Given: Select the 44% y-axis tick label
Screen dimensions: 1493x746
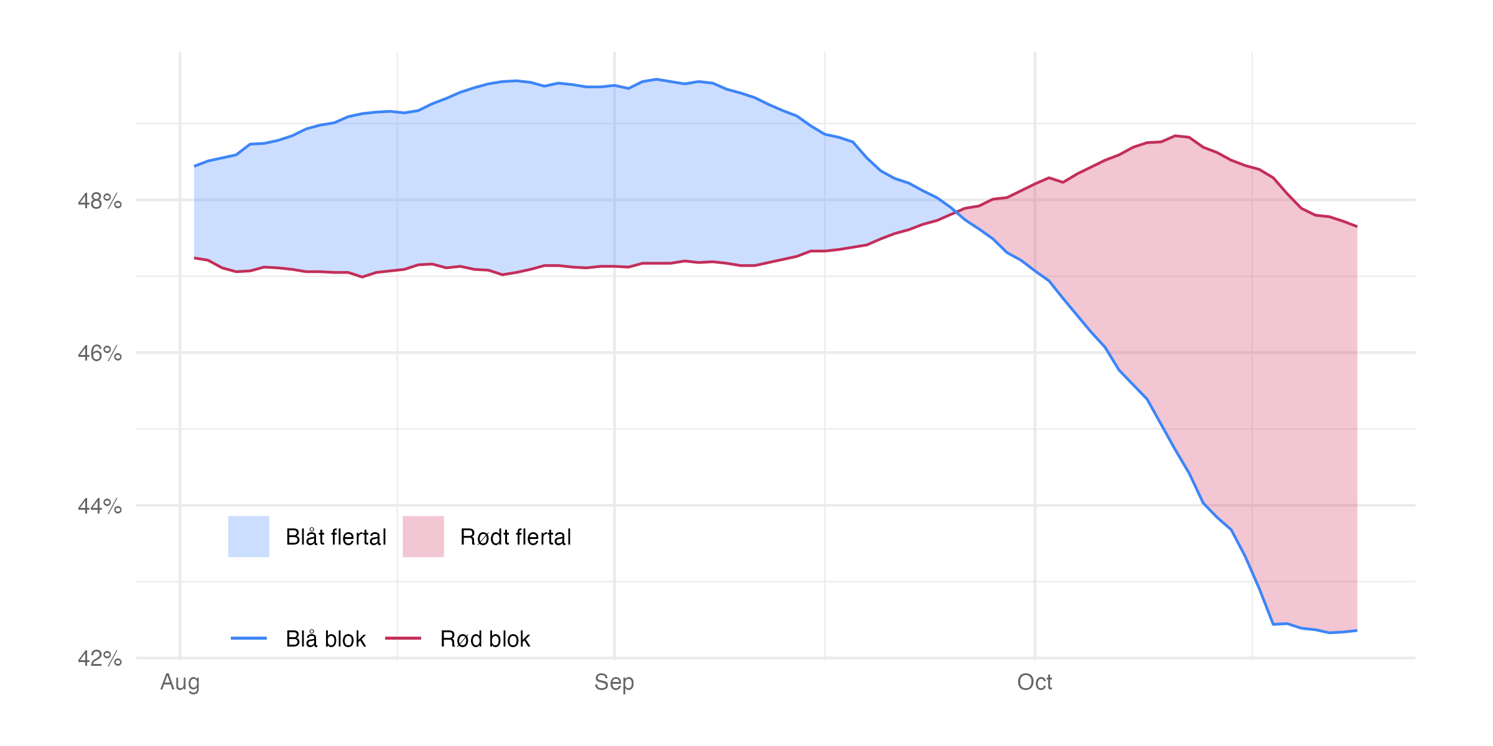Looking at the screenshot, I should click(x=100, y=506).
